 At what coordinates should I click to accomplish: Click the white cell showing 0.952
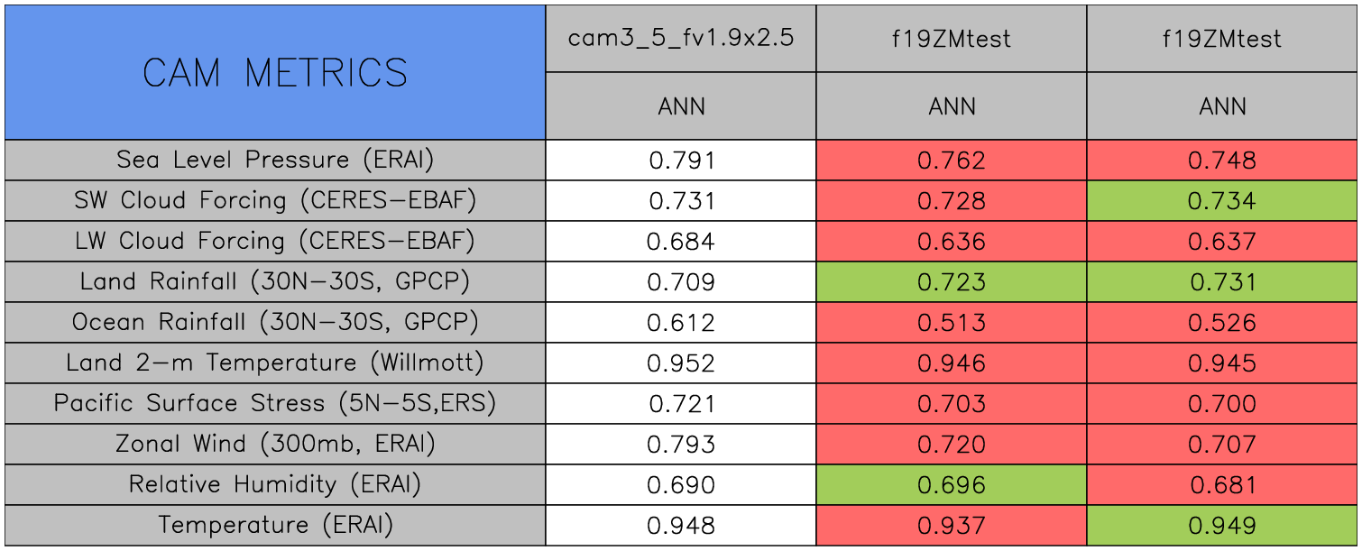point(681,363)
